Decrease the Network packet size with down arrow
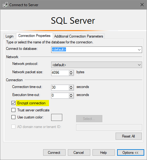Image resolution: width=147 pixels, height=160 pixels. [x=71, y=74]
